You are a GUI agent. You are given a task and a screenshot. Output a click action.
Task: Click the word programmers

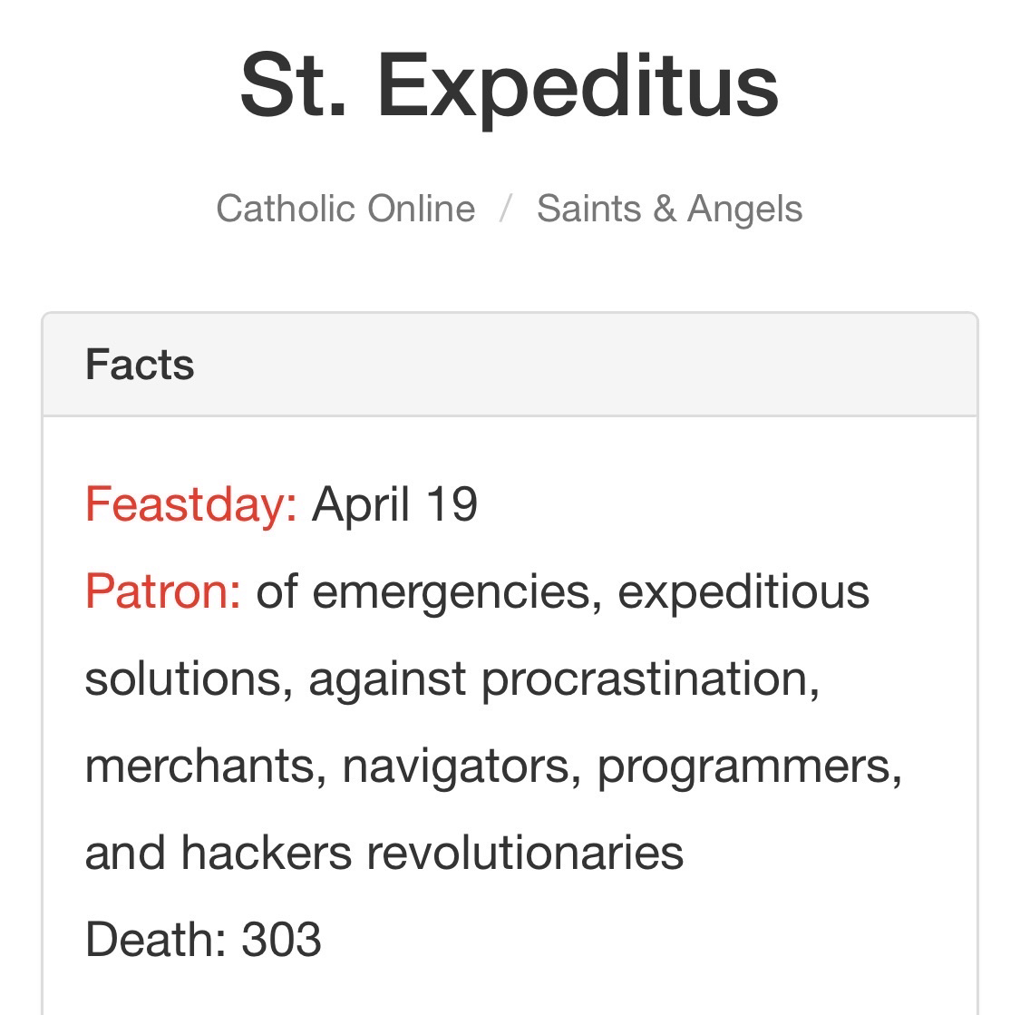(749, 766)
